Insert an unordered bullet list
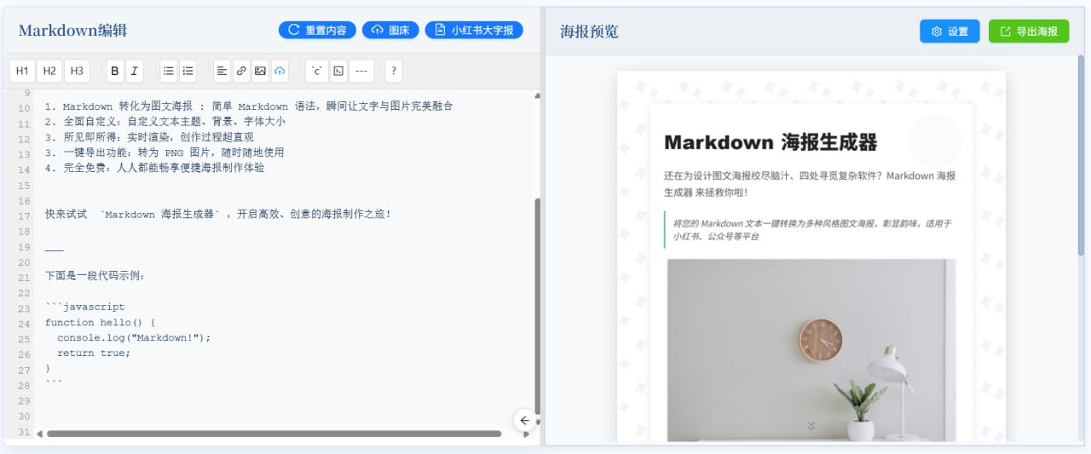Screen dimensions: 1091x454 tap(169, 71)
